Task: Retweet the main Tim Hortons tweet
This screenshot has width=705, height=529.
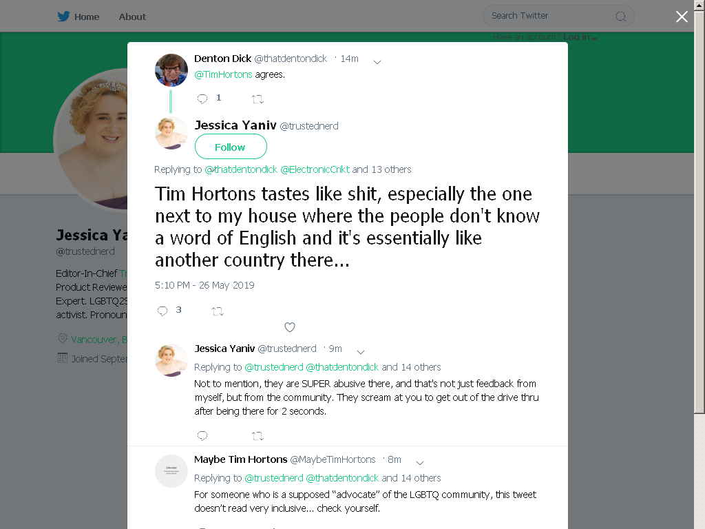Action: (x=218, y=311)
